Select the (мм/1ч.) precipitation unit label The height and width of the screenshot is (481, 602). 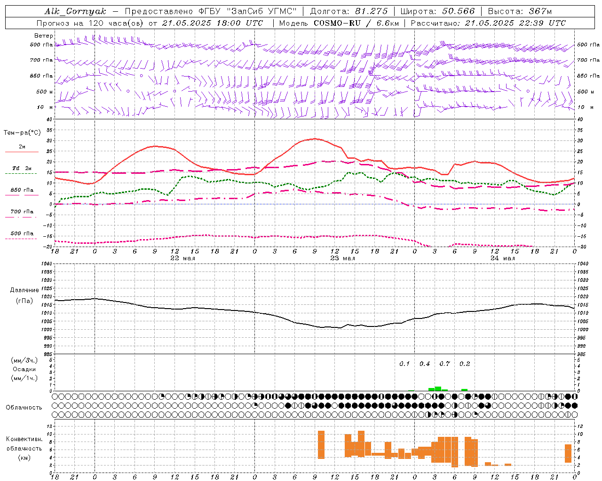24,378
